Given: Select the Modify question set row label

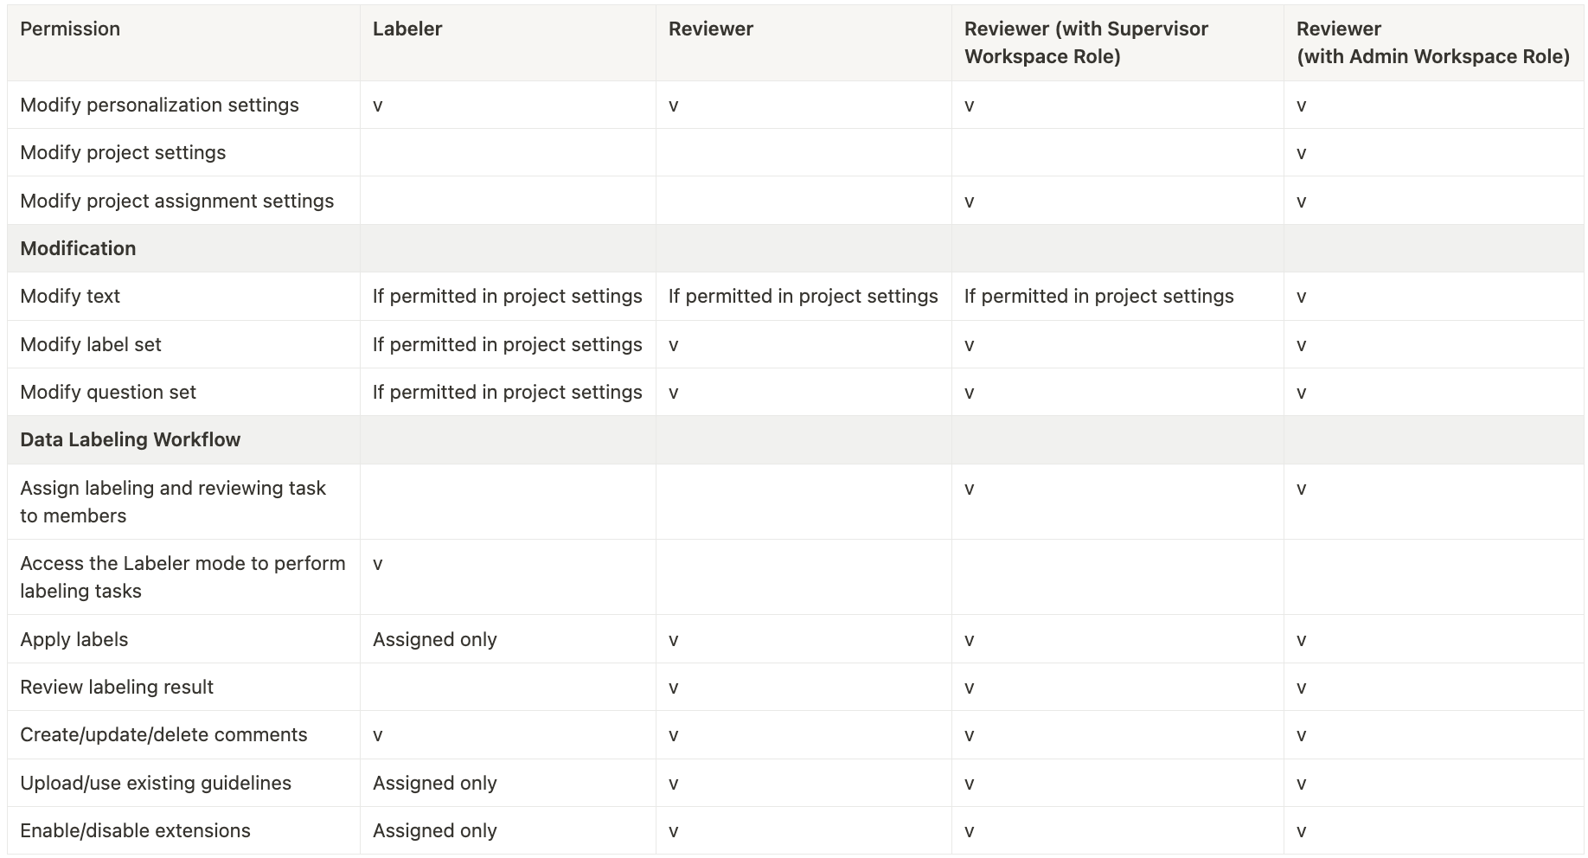Looking at the screenshot, I should click(x=108, y=392).
